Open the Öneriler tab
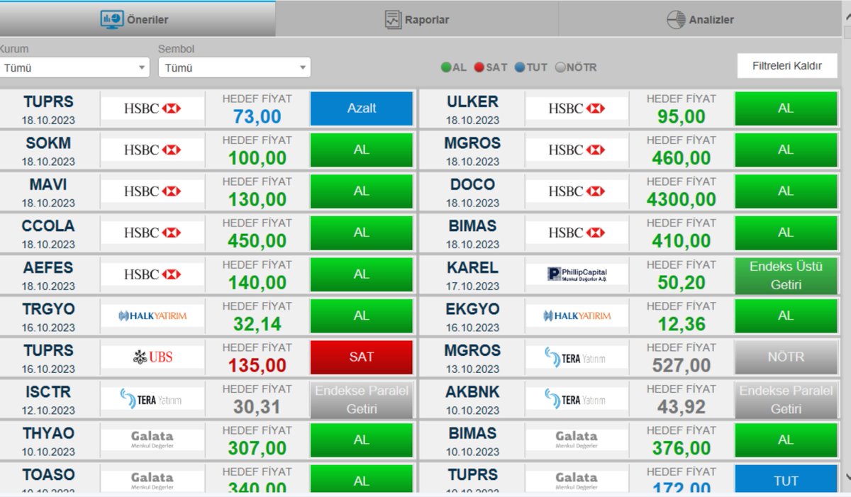 click(x=138, y=19)
